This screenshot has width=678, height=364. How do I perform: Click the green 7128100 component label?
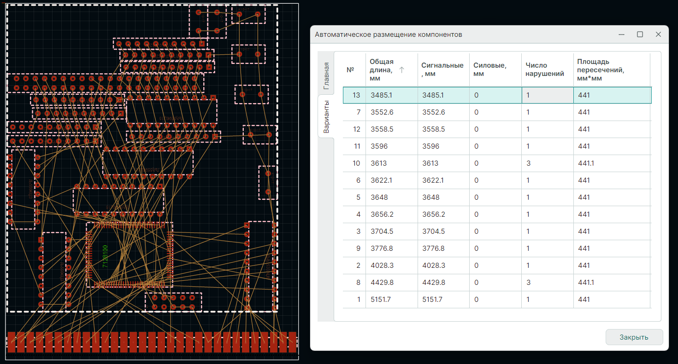pos(105,256)
